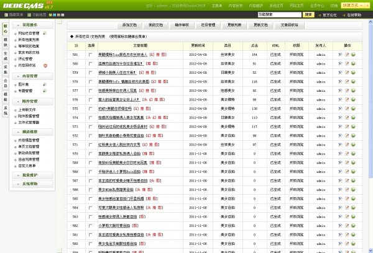This screenshot has width=373, height=253.
Task: Click the wrench icon in row 572
Action: click(341, 136)
